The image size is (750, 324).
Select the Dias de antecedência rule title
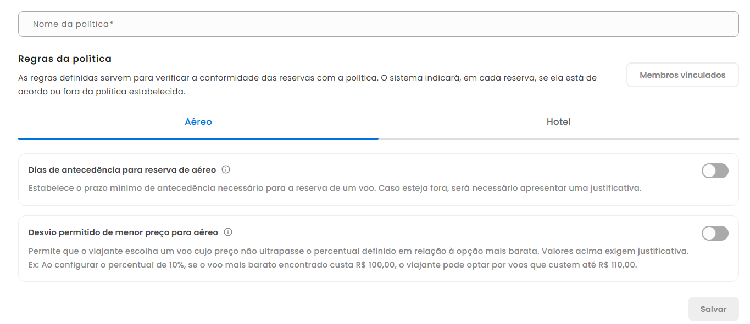122,170
